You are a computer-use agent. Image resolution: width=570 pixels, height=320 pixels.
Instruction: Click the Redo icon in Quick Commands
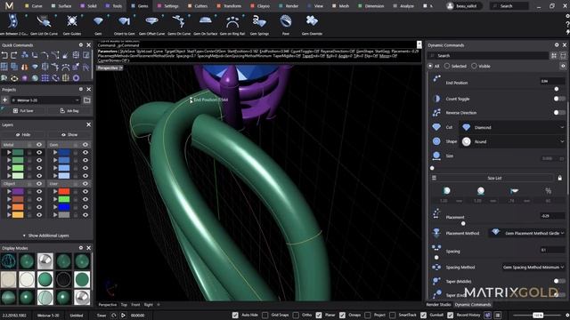click(14, 55)
